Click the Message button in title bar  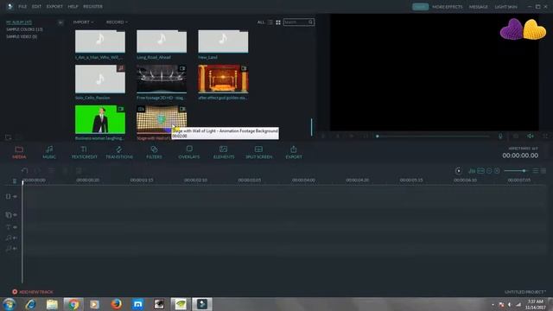point(478,7)
